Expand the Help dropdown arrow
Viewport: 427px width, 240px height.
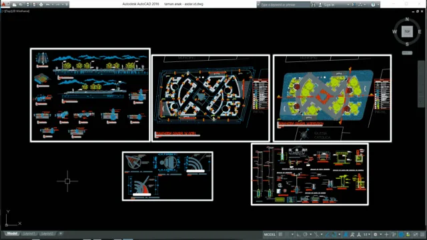pos(378,5)
